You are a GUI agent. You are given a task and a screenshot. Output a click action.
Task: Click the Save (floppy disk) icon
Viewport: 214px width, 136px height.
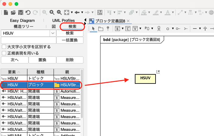pyautogui.click(x=21, y=12)
